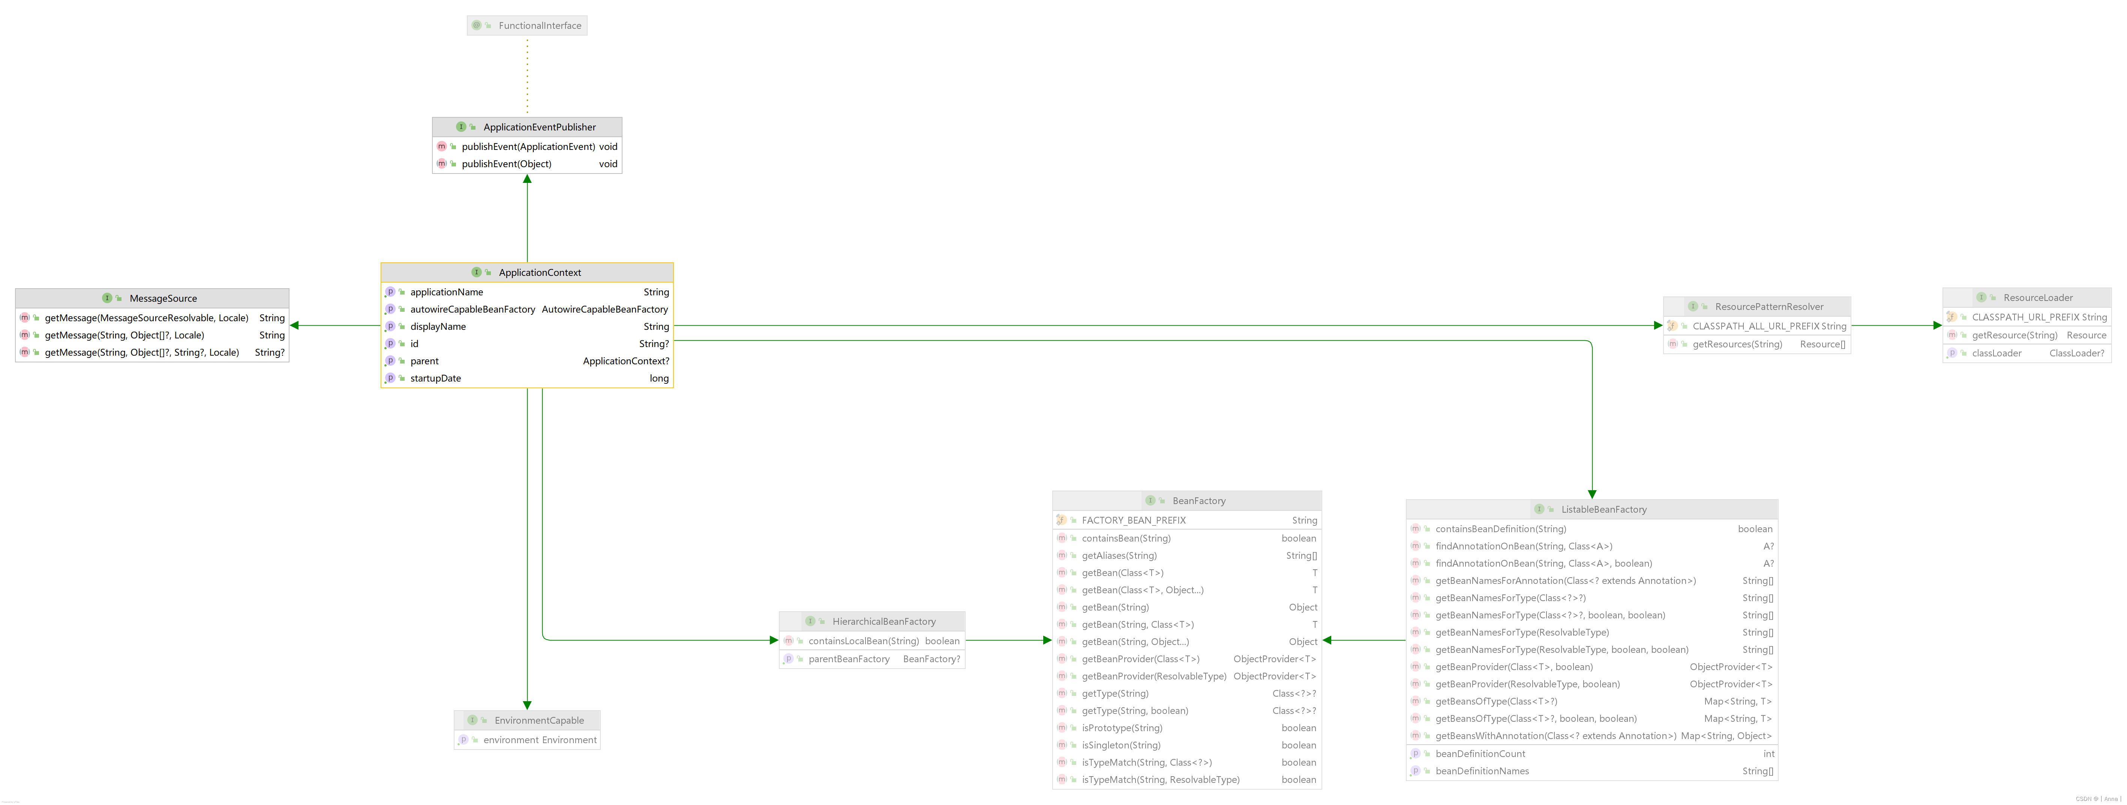Viewport: 2127px width, 805px height.
Task: Click the property icon next to applicationName
Action: (390, 292)
